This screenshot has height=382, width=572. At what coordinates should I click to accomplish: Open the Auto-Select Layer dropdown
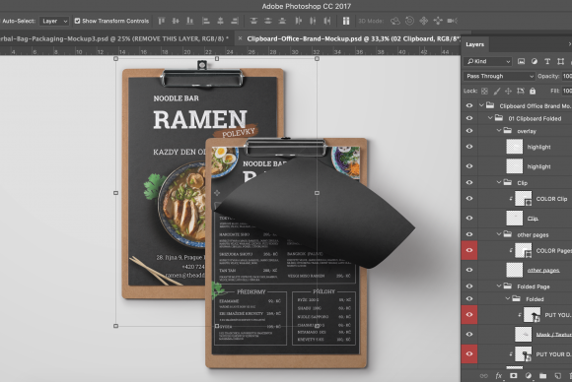54,21
